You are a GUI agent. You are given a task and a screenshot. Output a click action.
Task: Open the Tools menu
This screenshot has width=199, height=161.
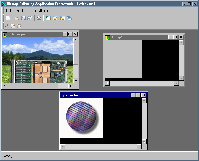(x=31, y=11)
